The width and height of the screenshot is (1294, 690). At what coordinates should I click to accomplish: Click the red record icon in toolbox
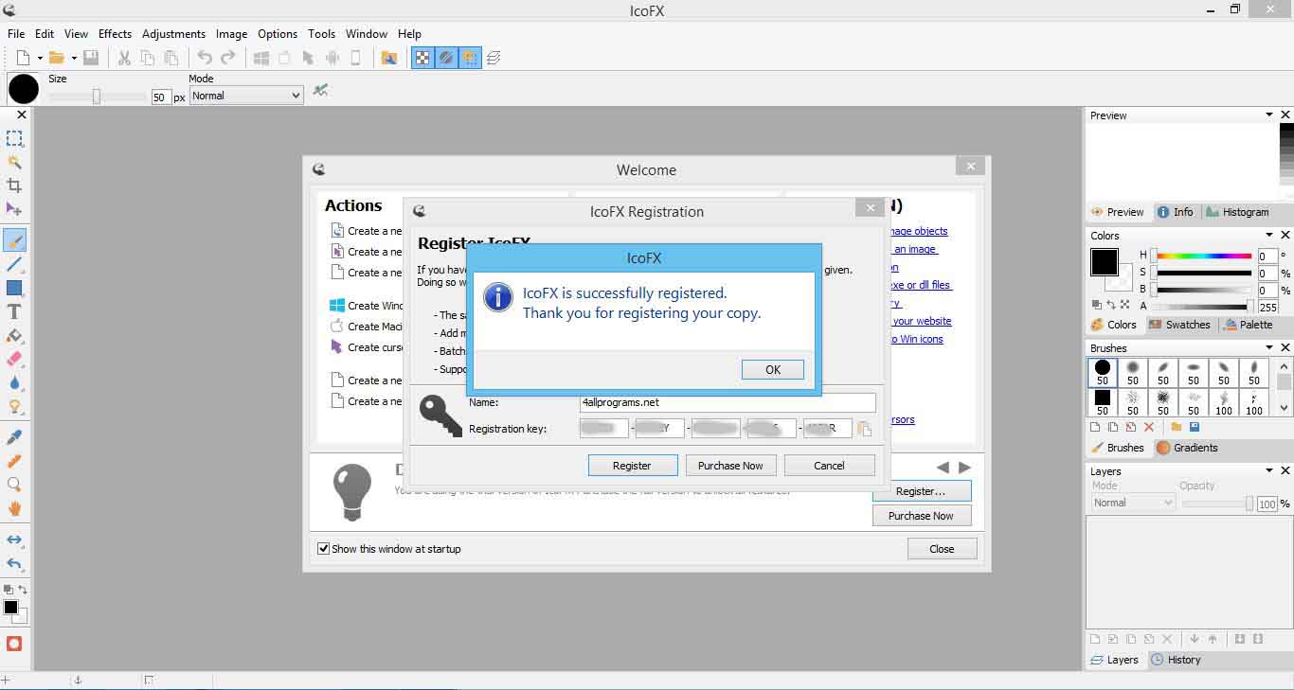click(14, 644)
